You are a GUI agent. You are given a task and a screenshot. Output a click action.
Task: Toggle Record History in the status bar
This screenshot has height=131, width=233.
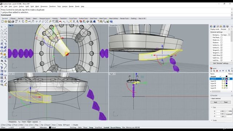click(116, 127)
